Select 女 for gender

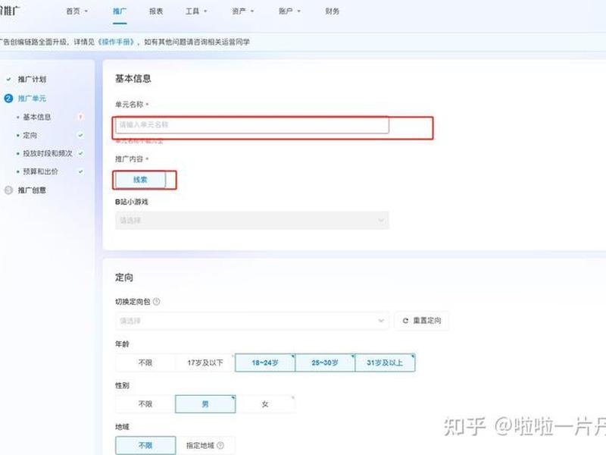tap(265, 404)
